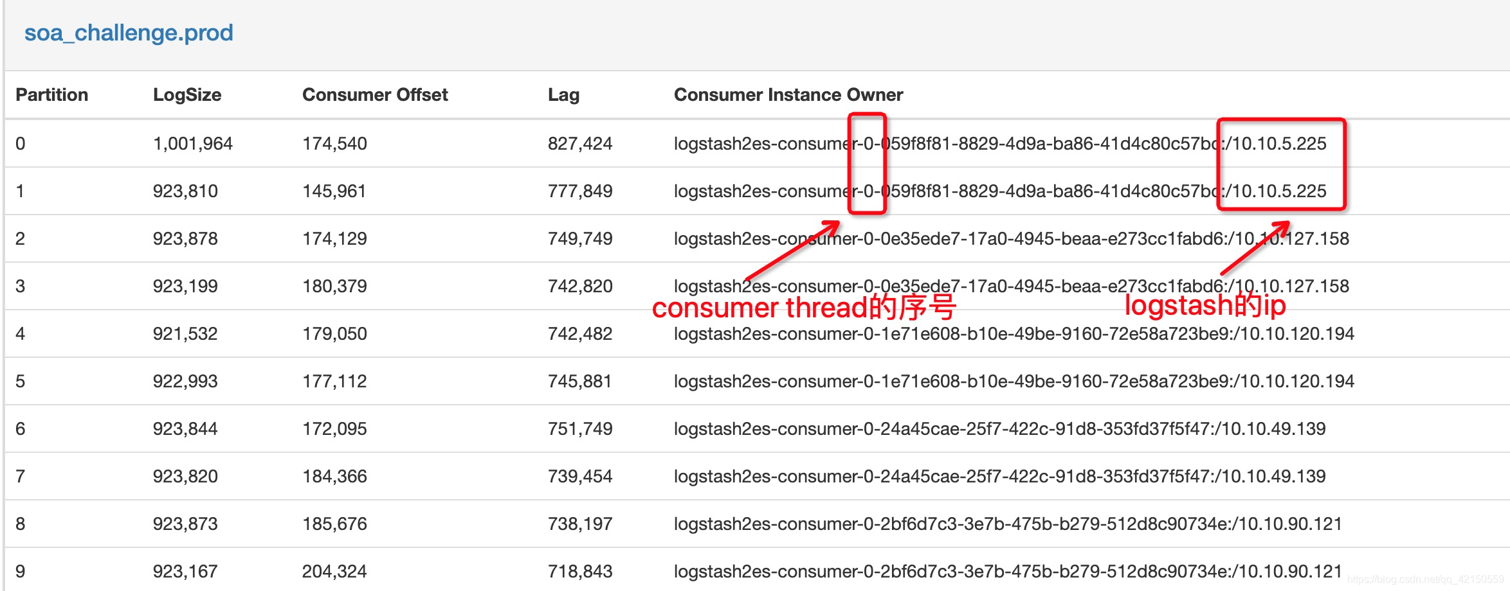Click owner of partition 8 row
This screenshot has width=1510, height=591.
1008,524
